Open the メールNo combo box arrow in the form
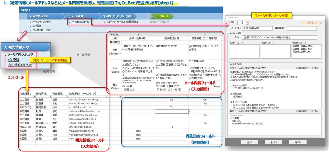This screenshot has width=329, height=152. pyautogui.click(x=247, y=23)
